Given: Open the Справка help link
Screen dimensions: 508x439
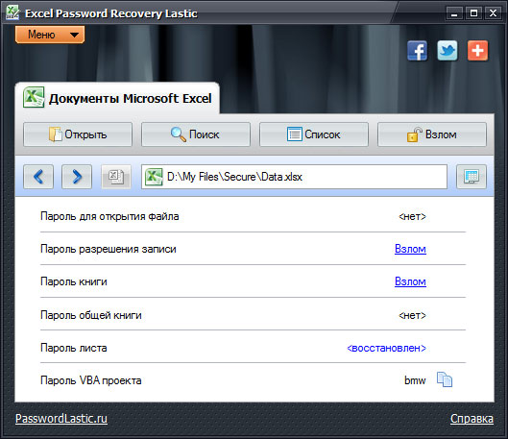Looking at the screenshot, I should 472,419.
